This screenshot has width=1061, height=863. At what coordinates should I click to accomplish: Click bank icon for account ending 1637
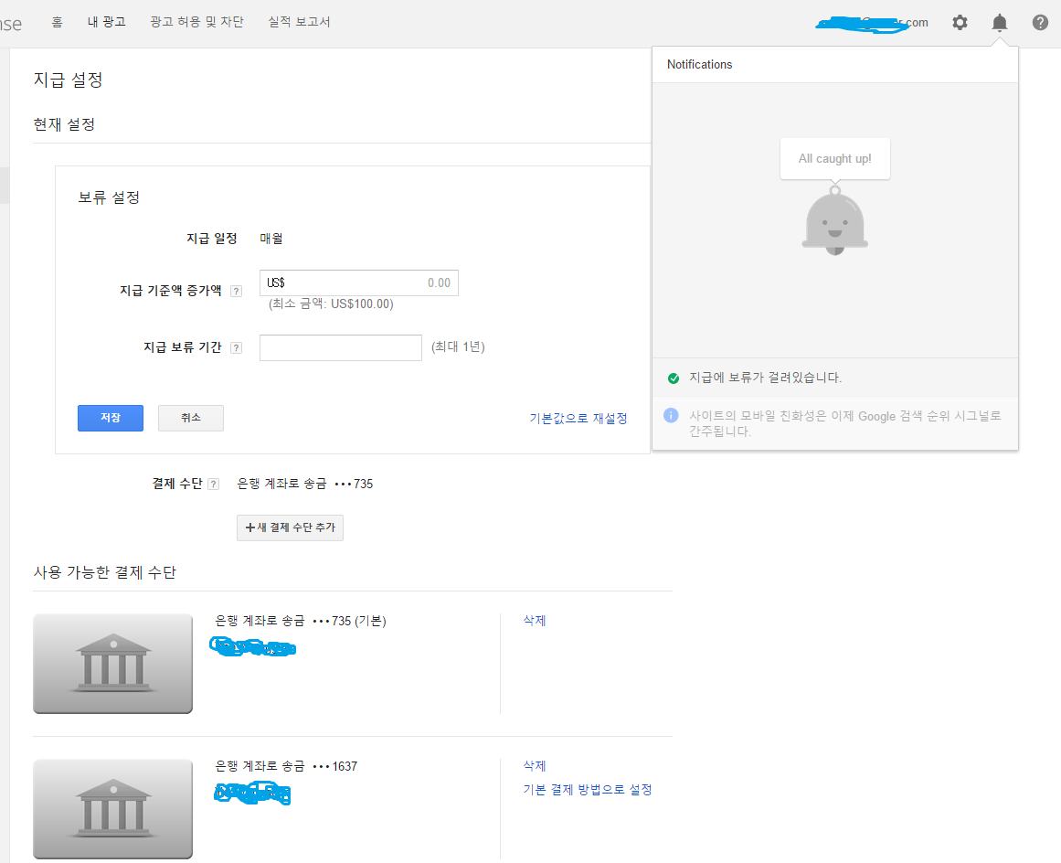coord(112,808)
